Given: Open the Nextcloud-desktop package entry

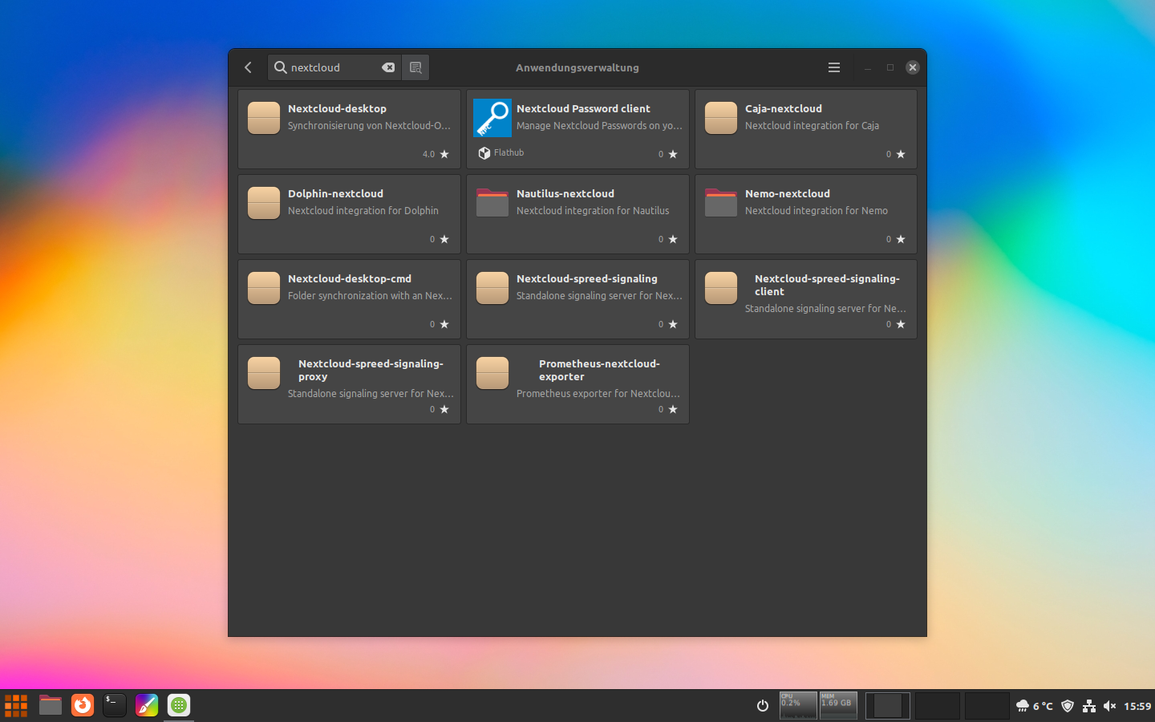Looking at the screenshot, I should pos(349,129).
